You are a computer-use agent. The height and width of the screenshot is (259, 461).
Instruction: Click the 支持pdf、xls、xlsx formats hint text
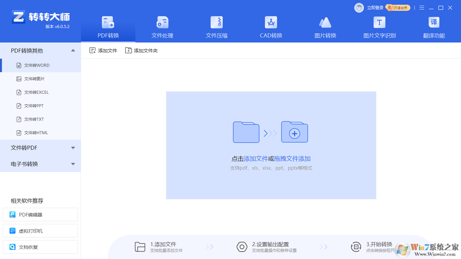(271, 168)
